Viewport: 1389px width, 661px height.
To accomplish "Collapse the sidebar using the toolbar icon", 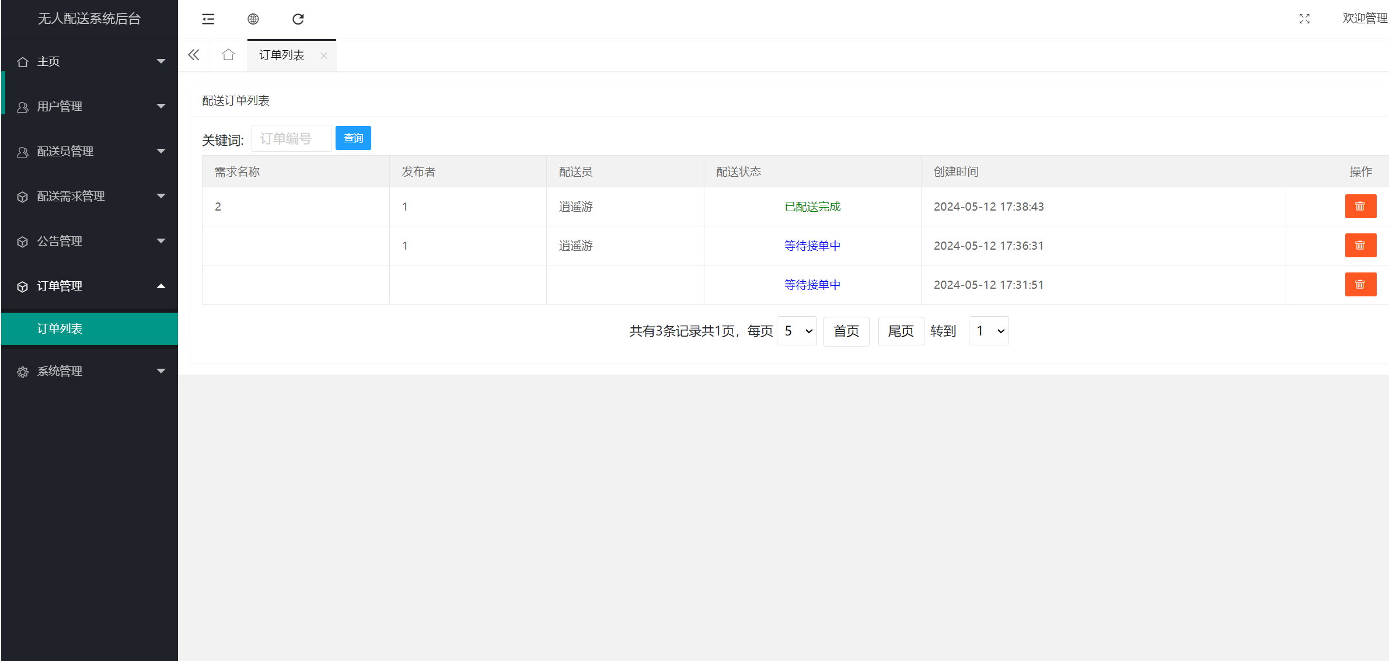I will click(208, 19).
